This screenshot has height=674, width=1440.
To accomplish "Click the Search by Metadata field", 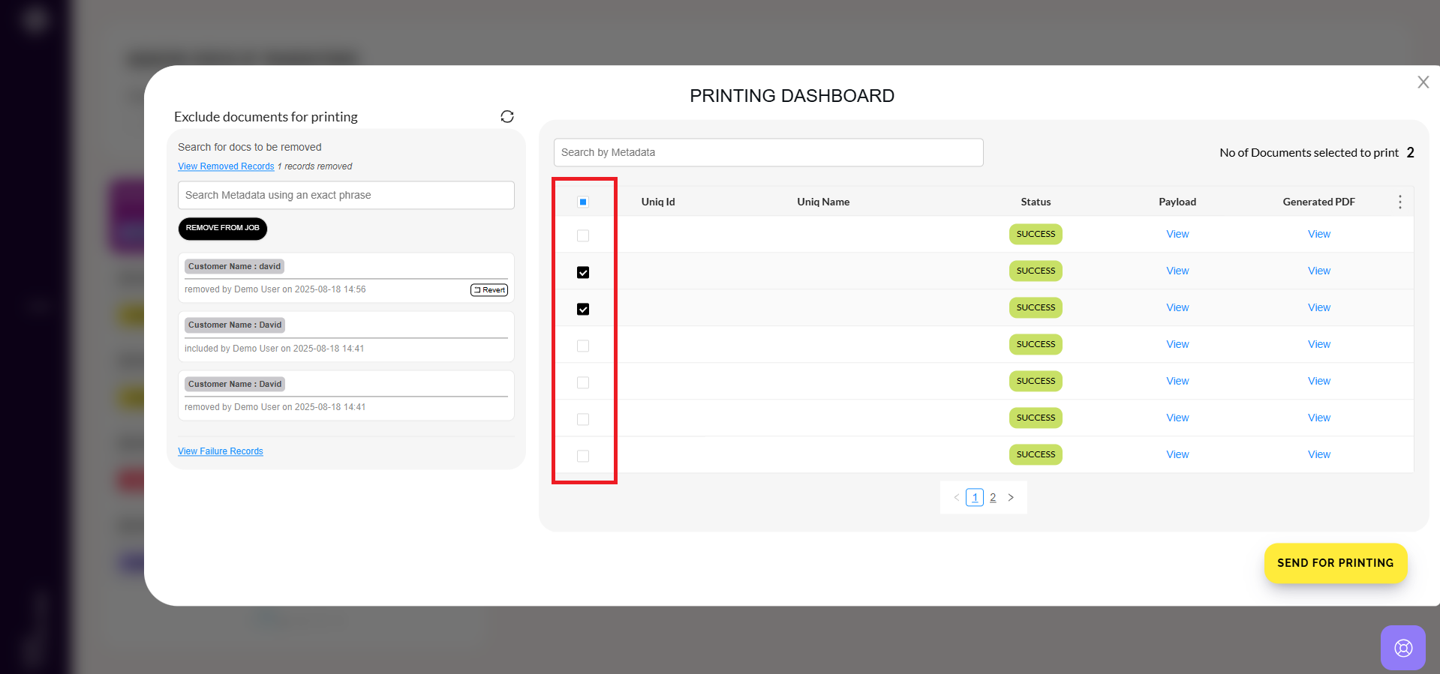I will tap(768, 152).
